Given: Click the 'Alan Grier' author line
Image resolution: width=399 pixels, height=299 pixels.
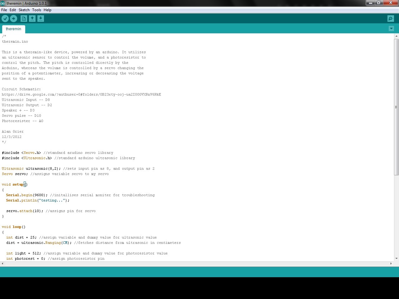Looking at the screenshot, I should [13, 131].
